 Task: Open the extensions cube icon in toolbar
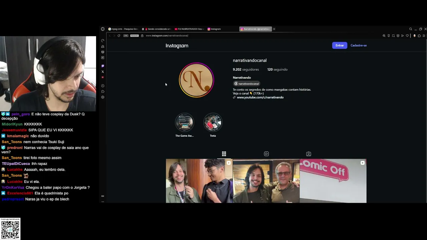pyautogui.click(x=419, y=36)
